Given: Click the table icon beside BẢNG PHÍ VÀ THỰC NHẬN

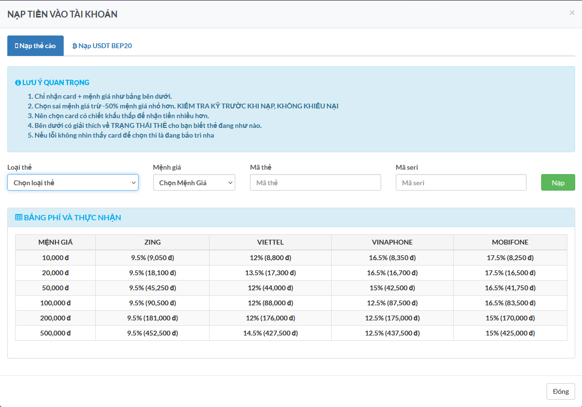Looking at the screenshot, I should coord(18,218).
